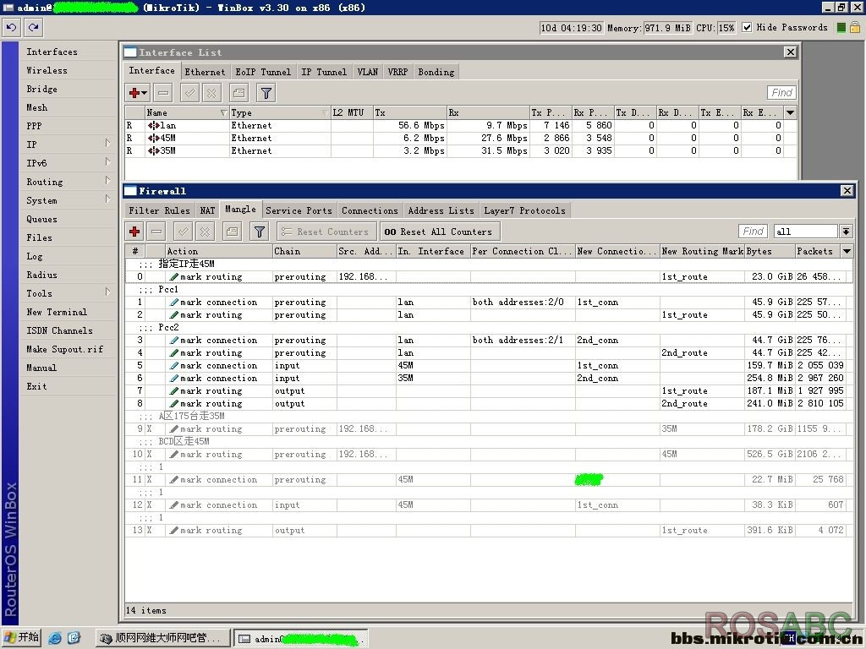Click the Filter funnel in Firewall toolbar
This screenshot has width=866, height=649.
coord(259,232)
